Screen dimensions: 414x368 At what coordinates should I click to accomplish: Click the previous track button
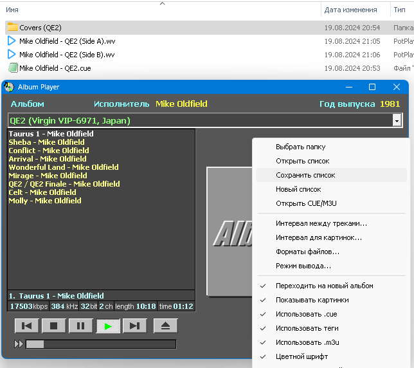coord(26,326)
